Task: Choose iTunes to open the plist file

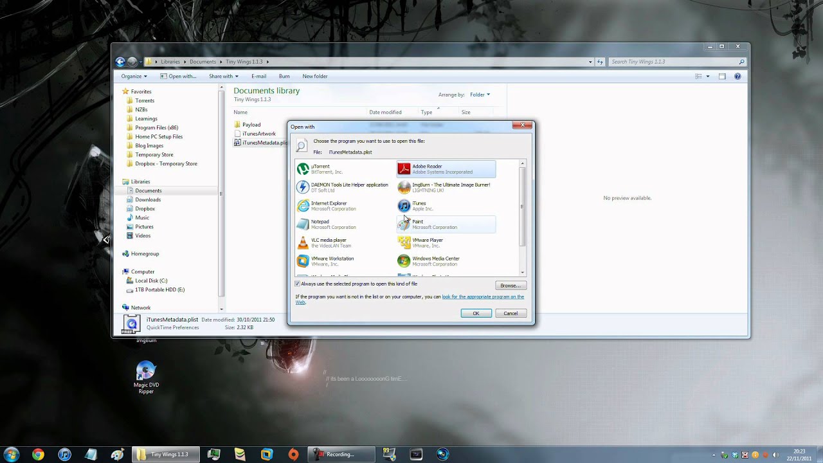Action: (446, 206)
